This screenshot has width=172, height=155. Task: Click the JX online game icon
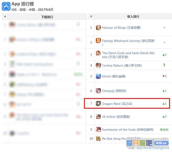point(98,117)
